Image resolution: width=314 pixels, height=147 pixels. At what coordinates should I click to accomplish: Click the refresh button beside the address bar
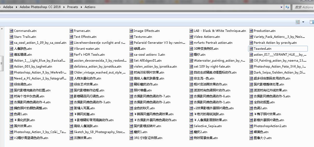point(287,7)
